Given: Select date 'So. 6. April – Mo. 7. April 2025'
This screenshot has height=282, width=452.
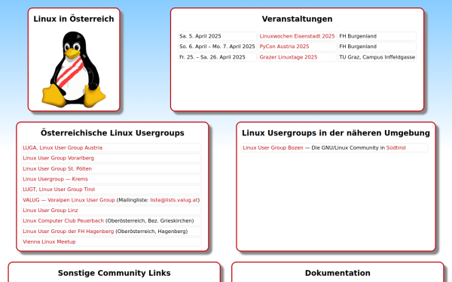Looking at the screenshot, I should point(218,47).
